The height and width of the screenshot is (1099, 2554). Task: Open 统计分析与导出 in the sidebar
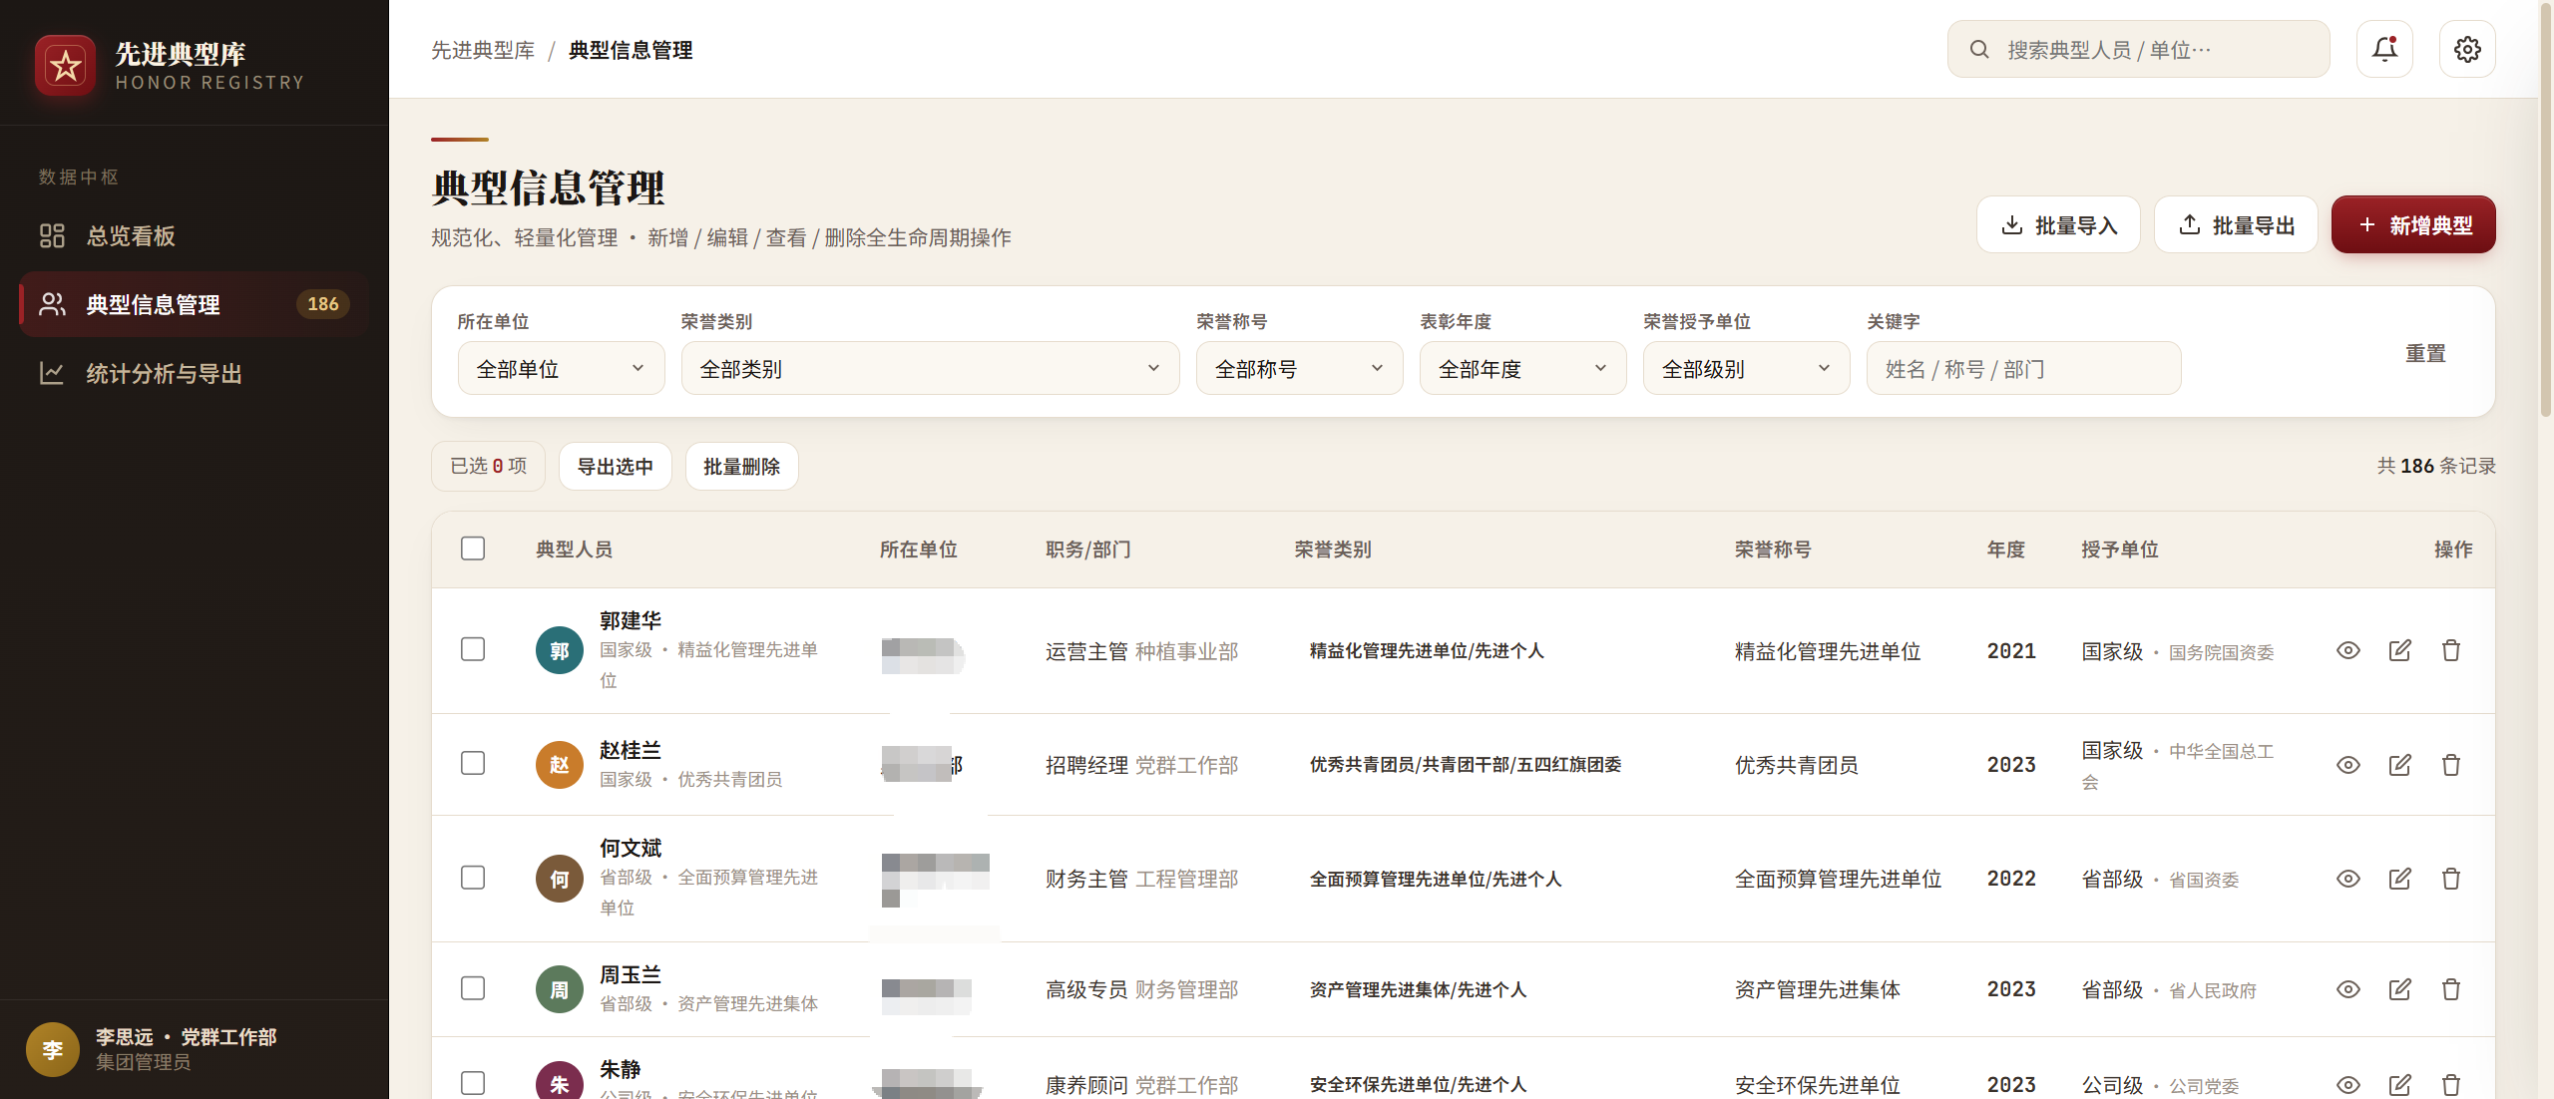(194, 373)
